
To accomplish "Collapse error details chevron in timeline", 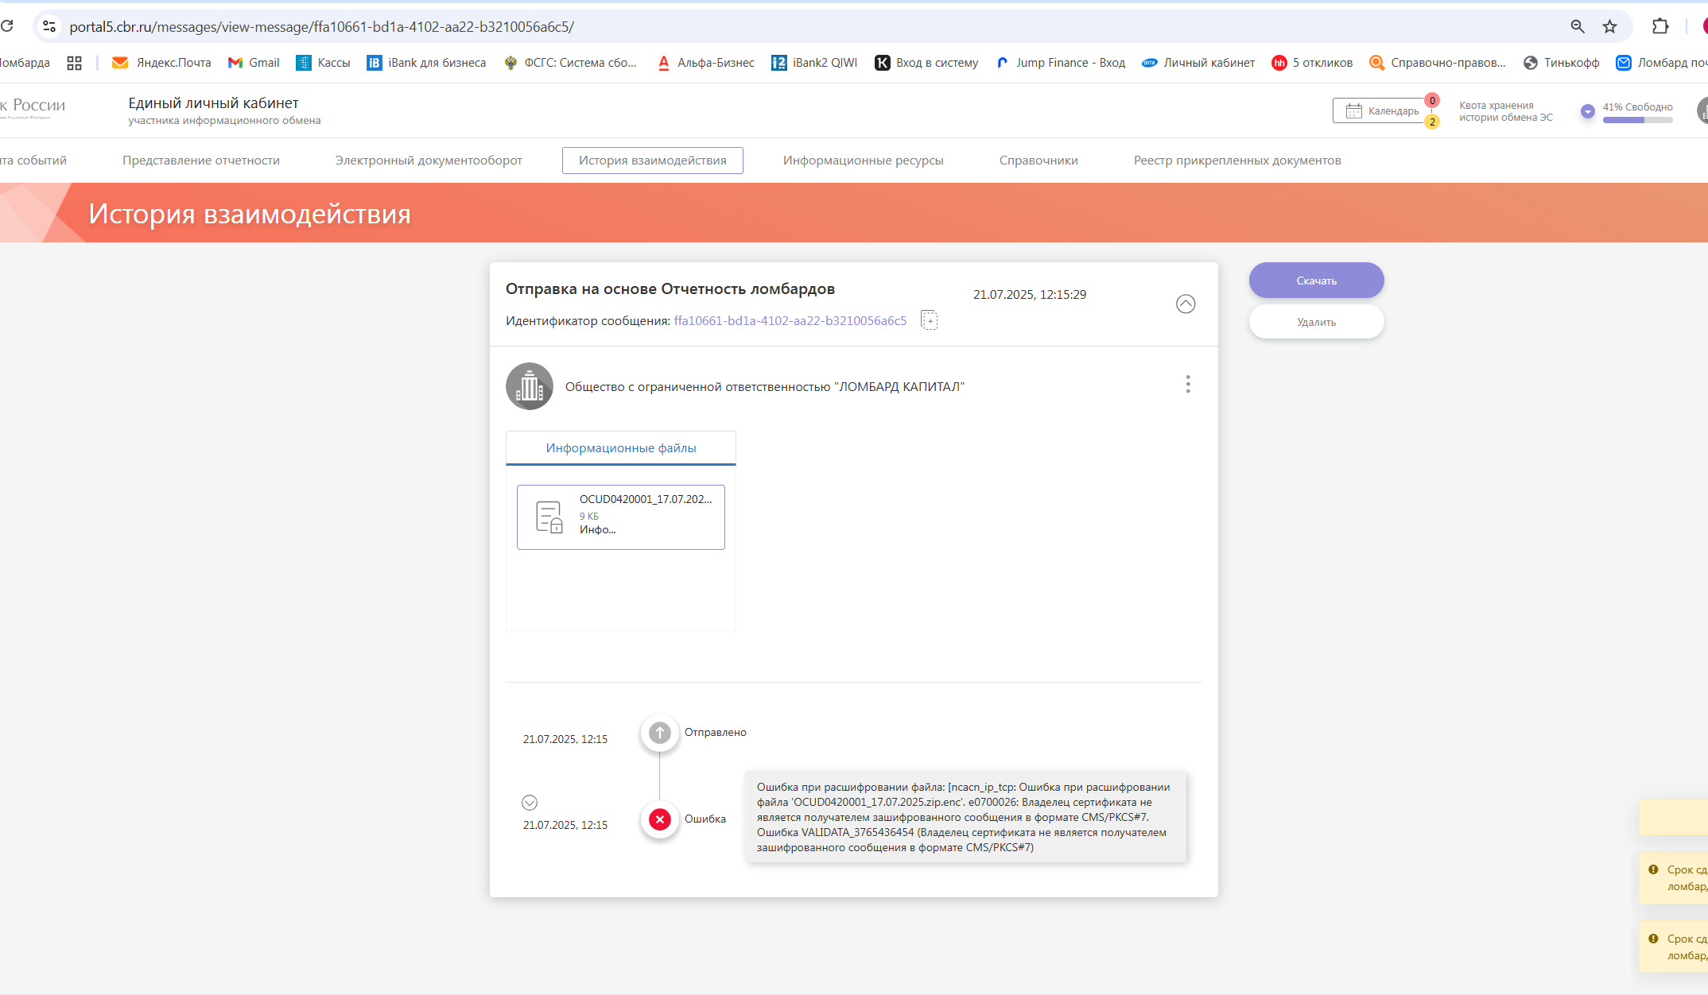I will (530, 803).
